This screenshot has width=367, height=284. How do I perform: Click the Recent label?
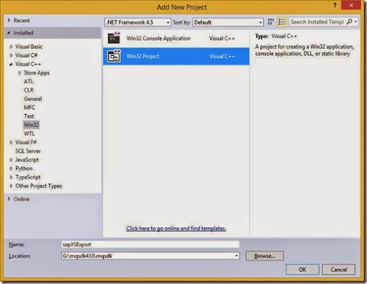(x=22, y=20)
